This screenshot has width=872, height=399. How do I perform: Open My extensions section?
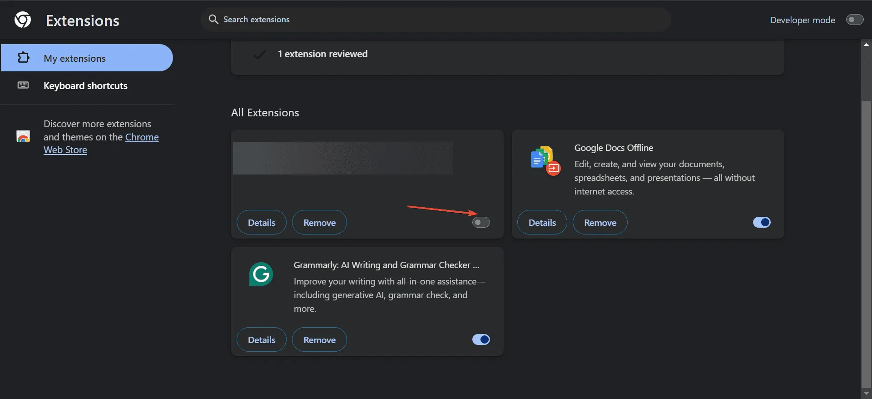(x=86, y=58)
